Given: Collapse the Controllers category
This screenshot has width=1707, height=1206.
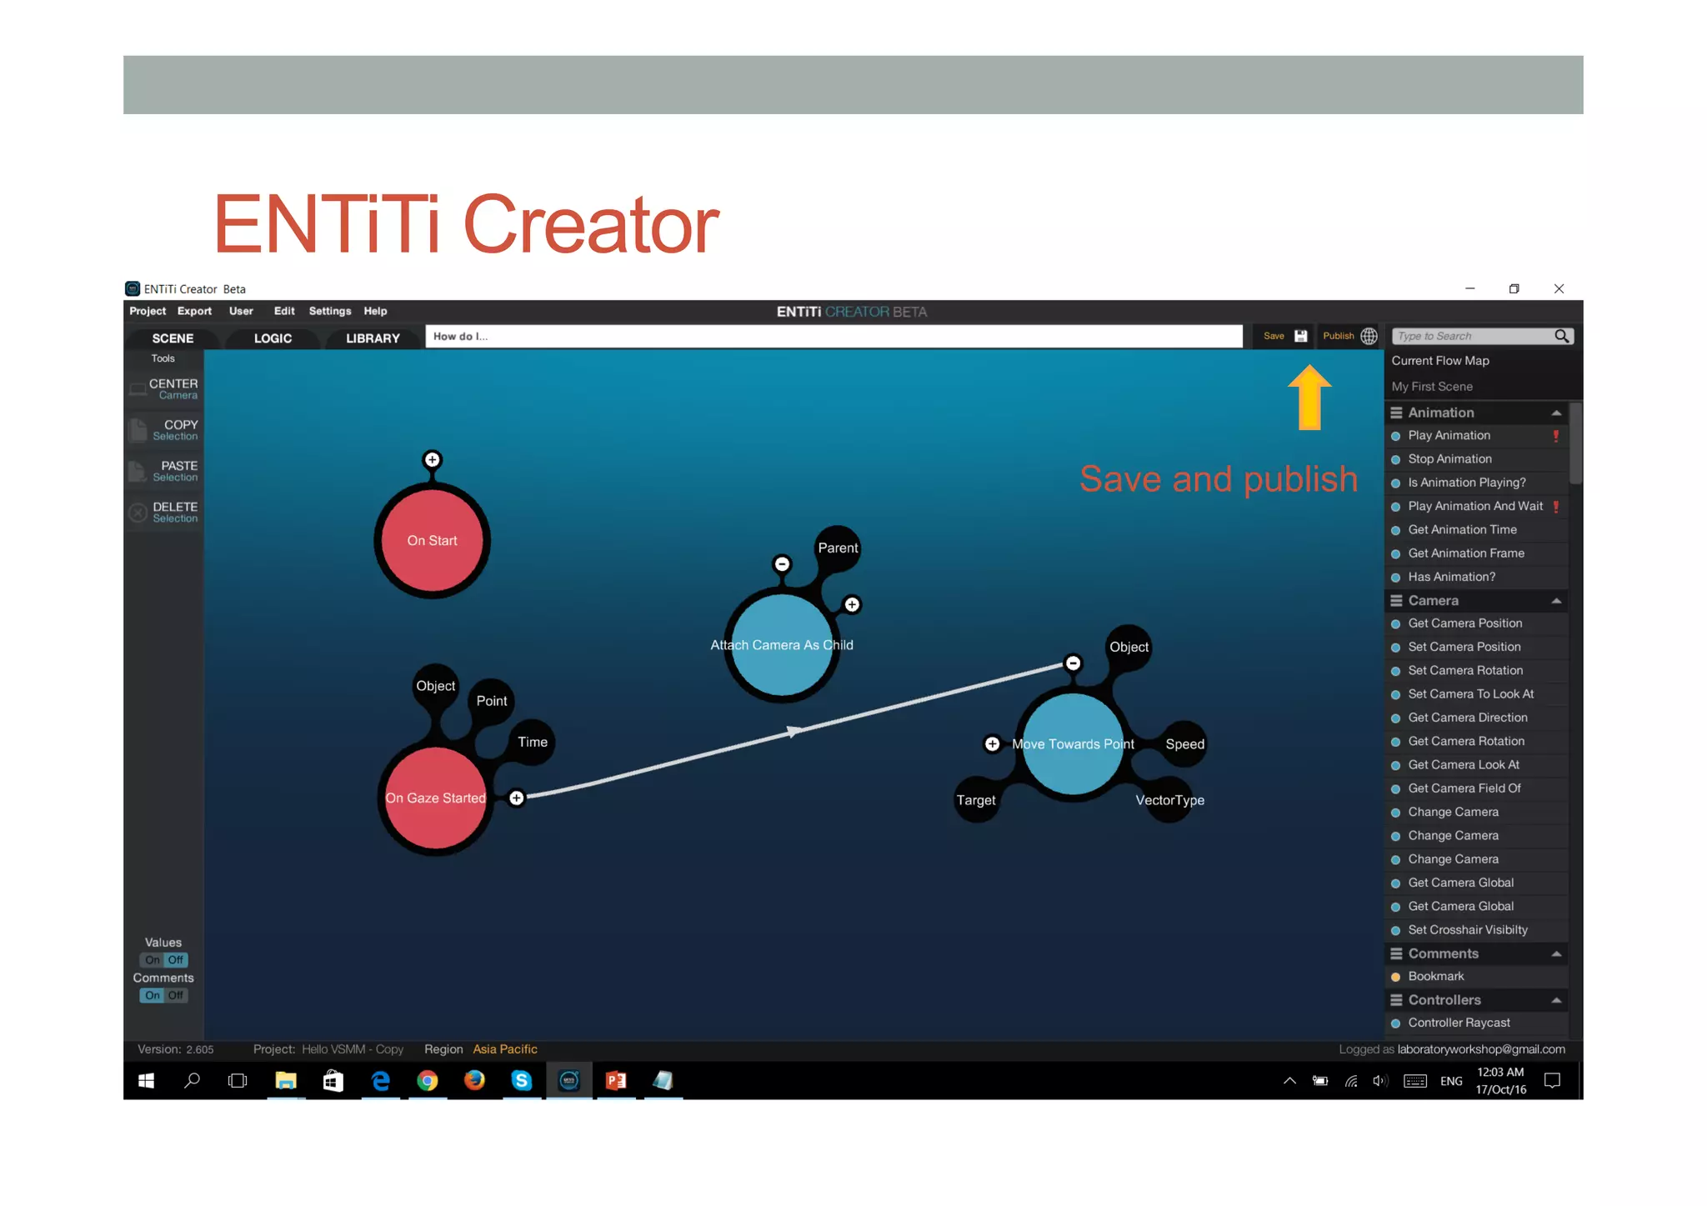Looking at the screenshot, I should click(1555, 1000).
